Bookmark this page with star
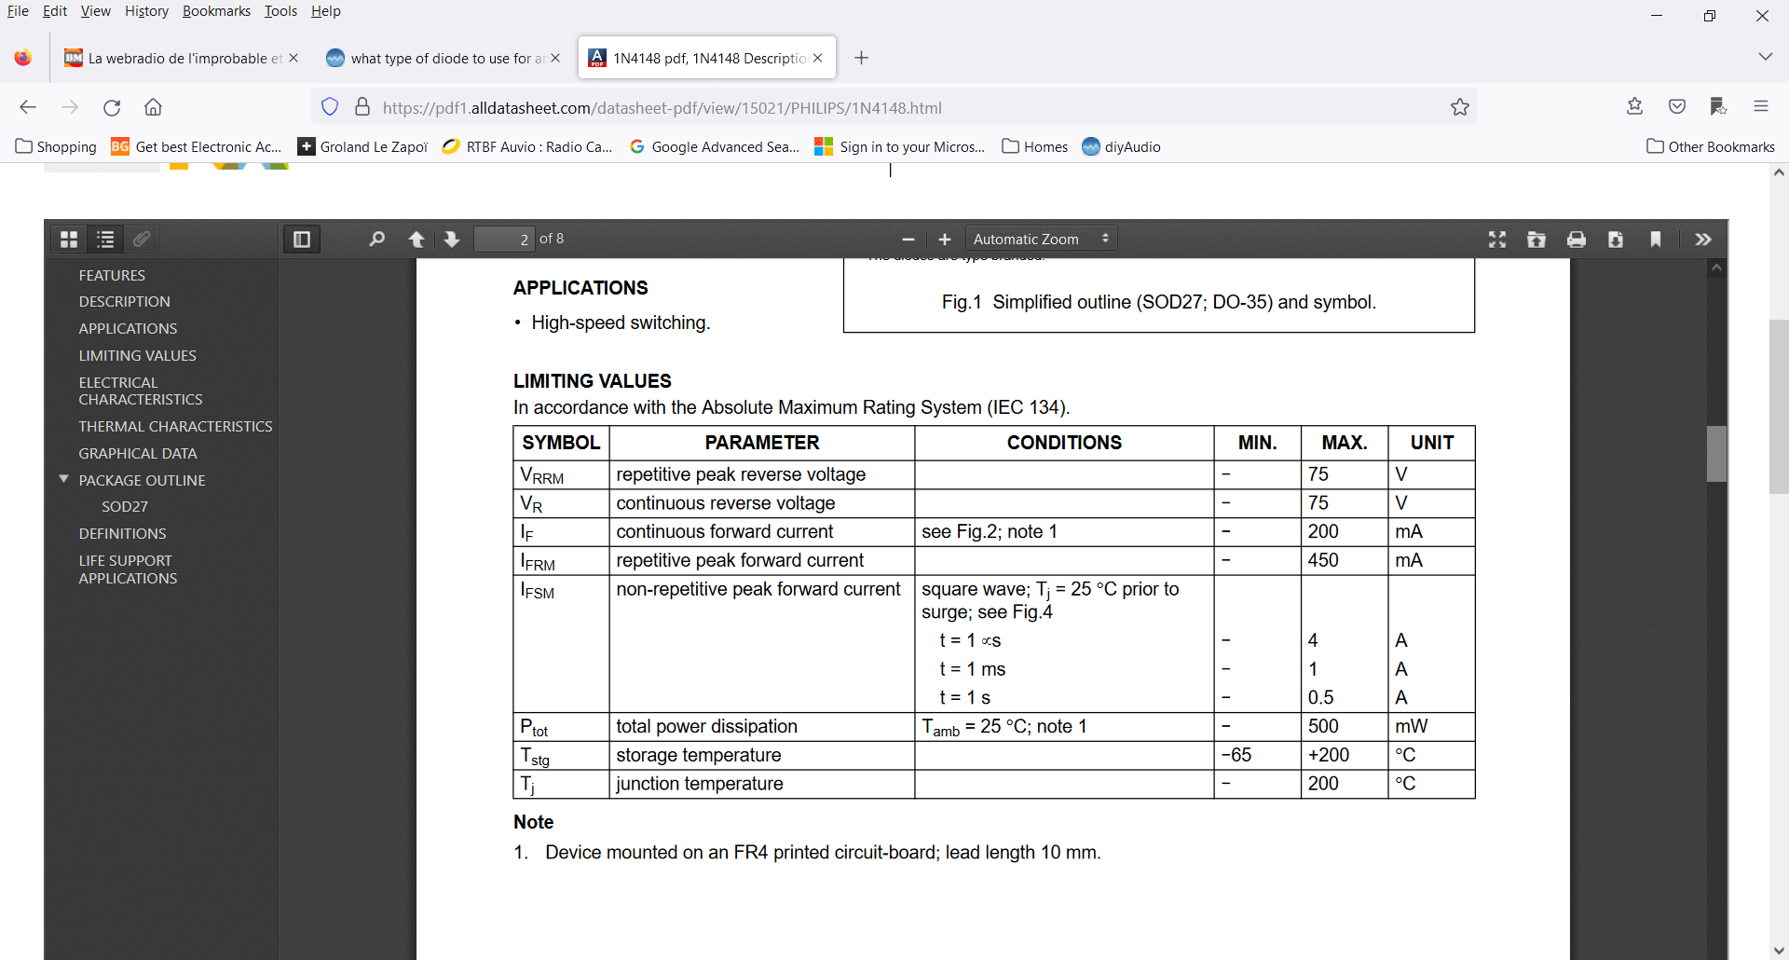 pos(1460,107)
